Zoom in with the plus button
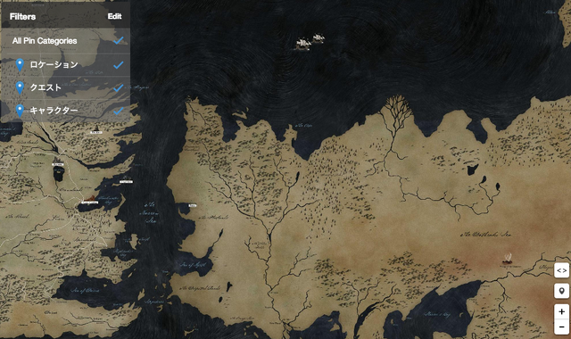This screenshot has width=571, height=339. [561, 311]
